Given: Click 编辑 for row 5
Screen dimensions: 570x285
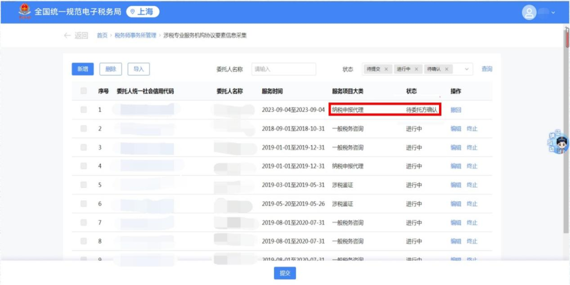Looking at the screenshot, I should click(x=456, y=185).
